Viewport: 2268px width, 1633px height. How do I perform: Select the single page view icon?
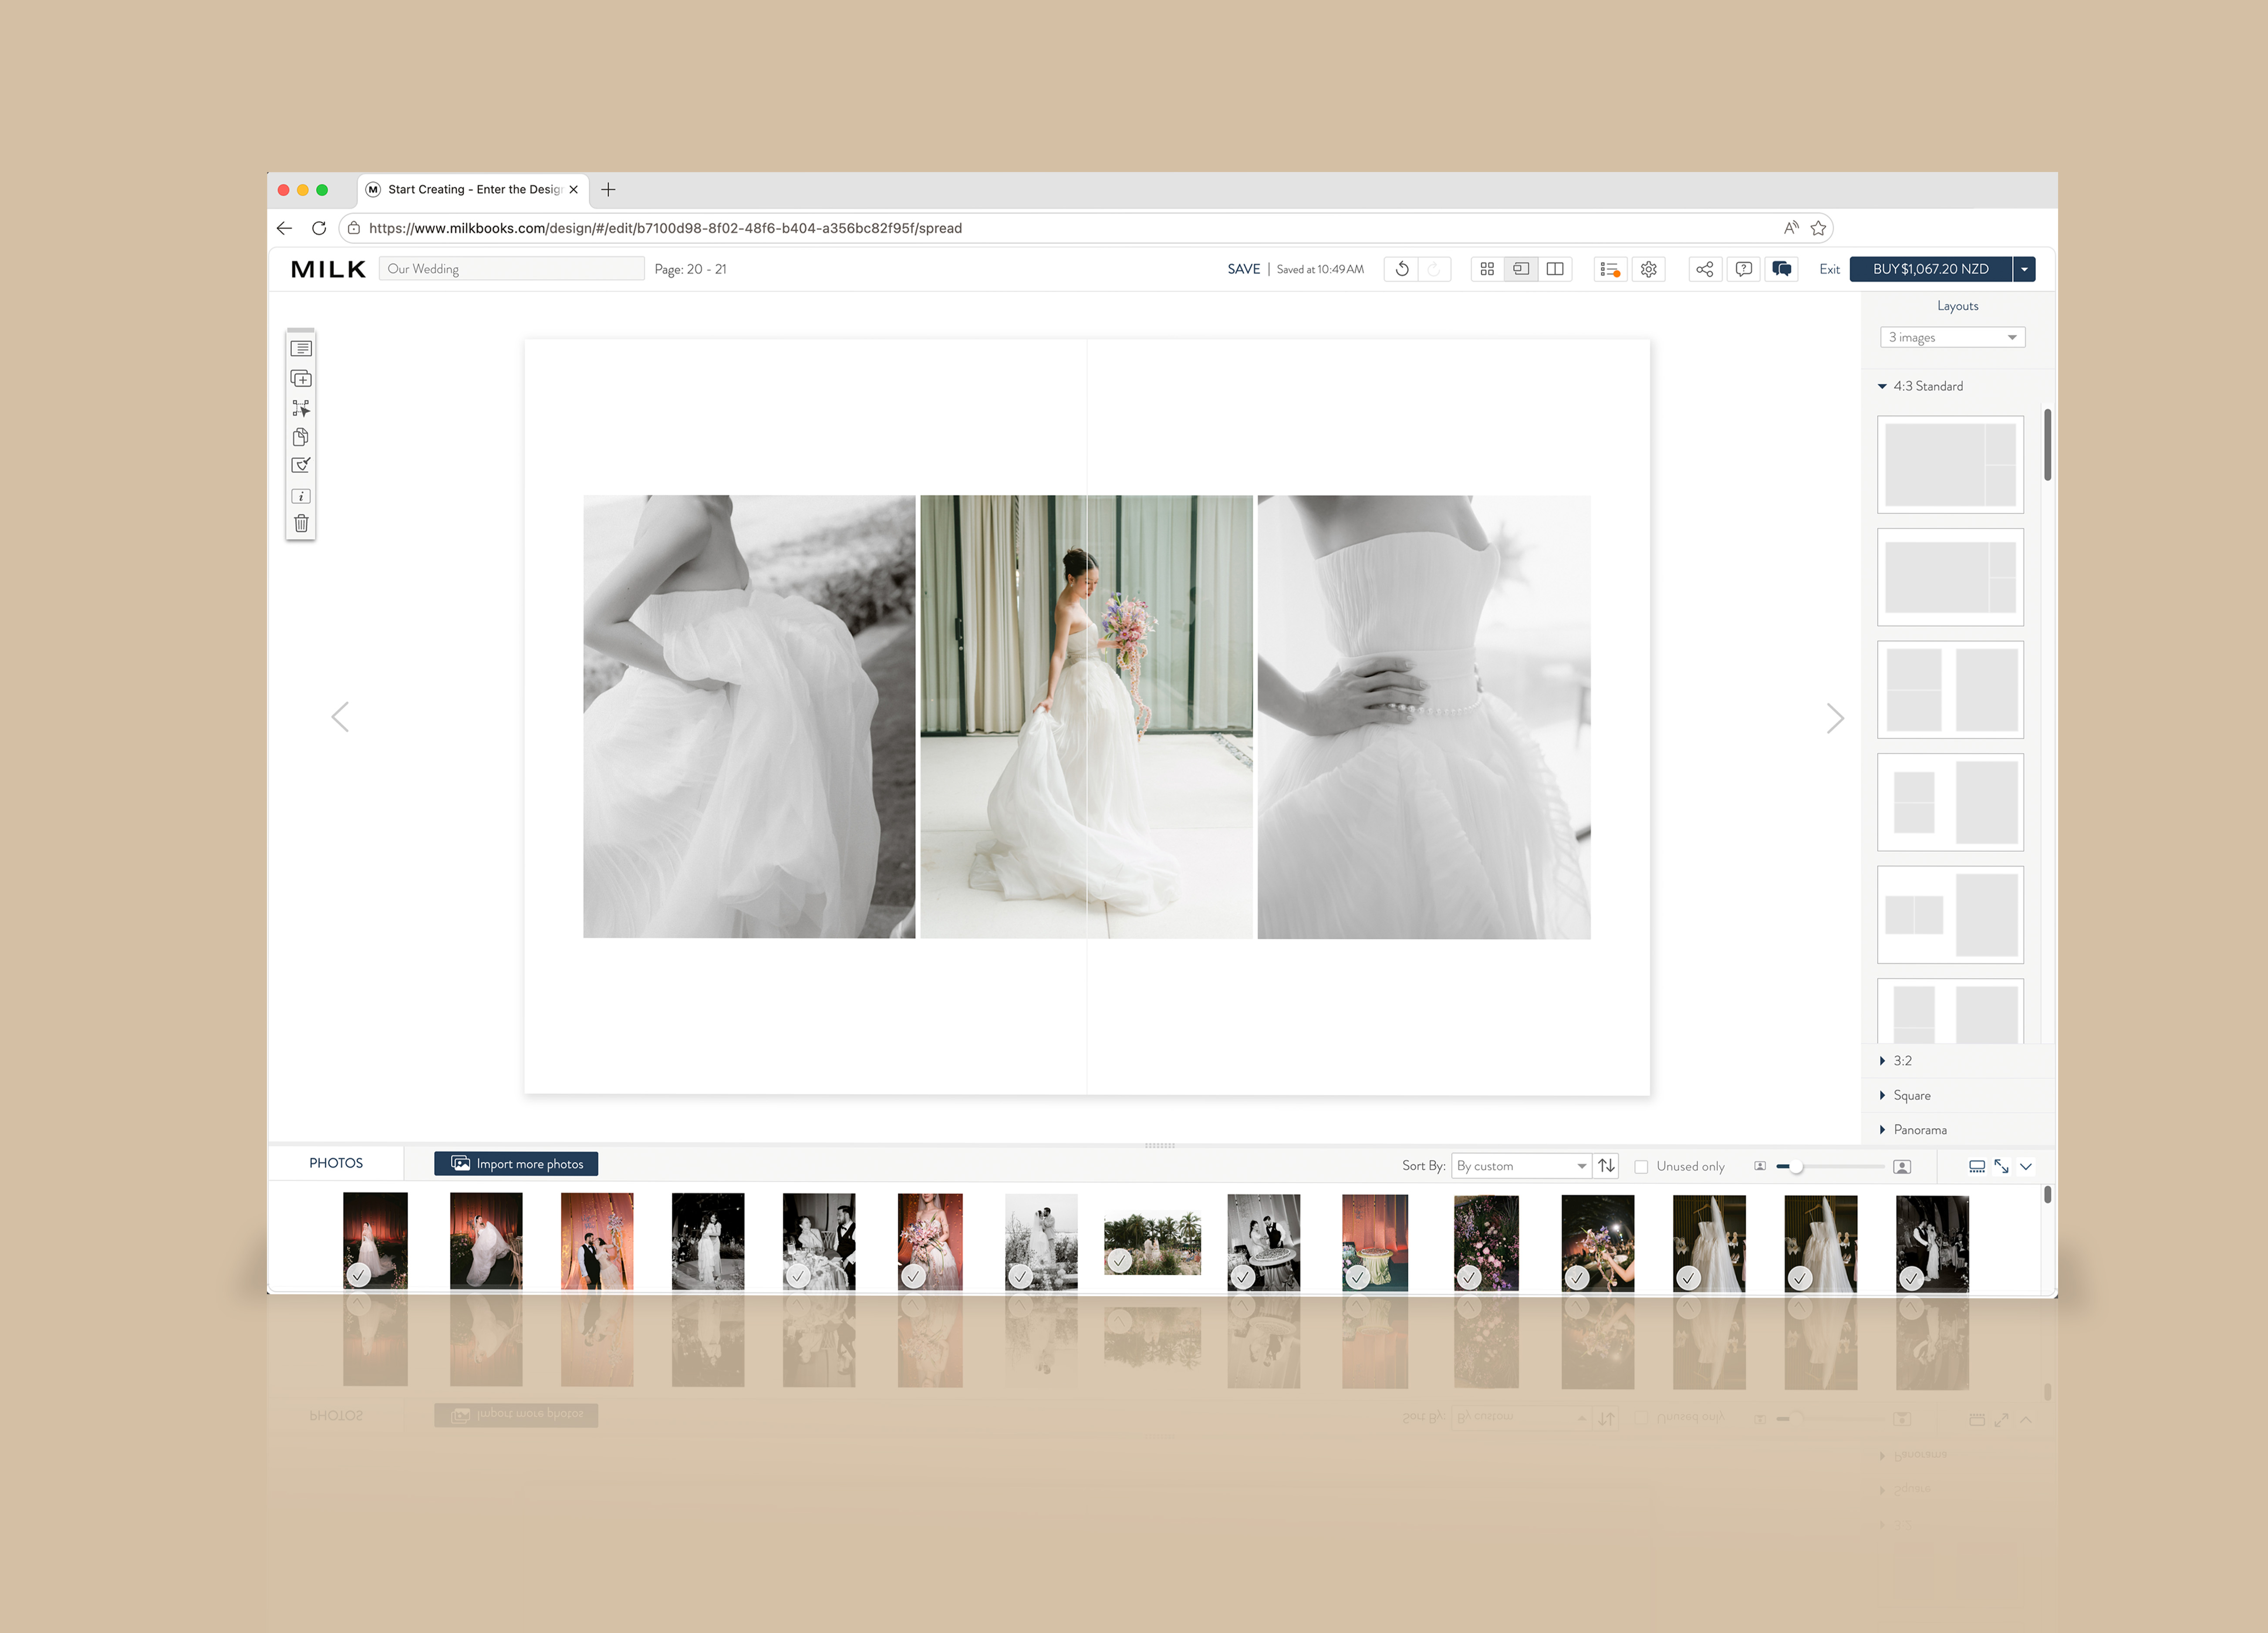click(1521, 269)
